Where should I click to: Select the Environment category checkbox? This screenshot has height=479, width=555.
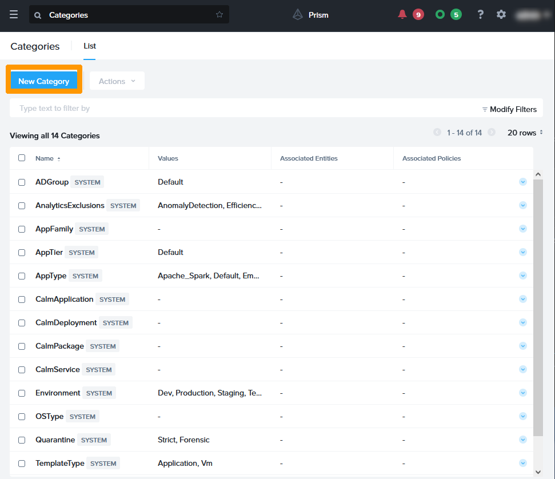pos(22,393)
